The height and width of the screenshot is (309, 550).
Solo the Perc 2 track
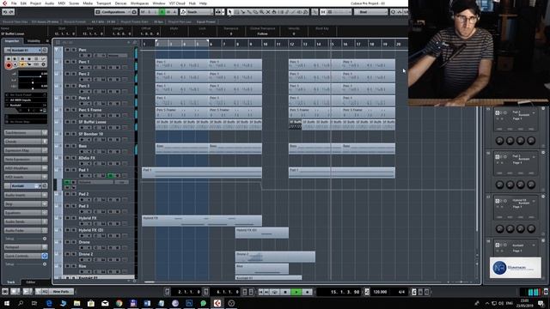pos(74,74)
